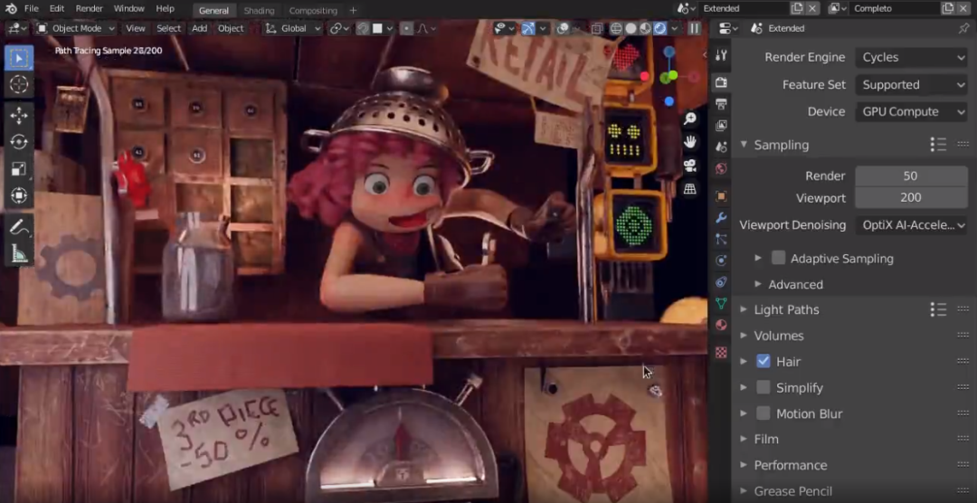This screenshot has width=977, height=503.
Task: Open the Window menu
Action: 129,9
